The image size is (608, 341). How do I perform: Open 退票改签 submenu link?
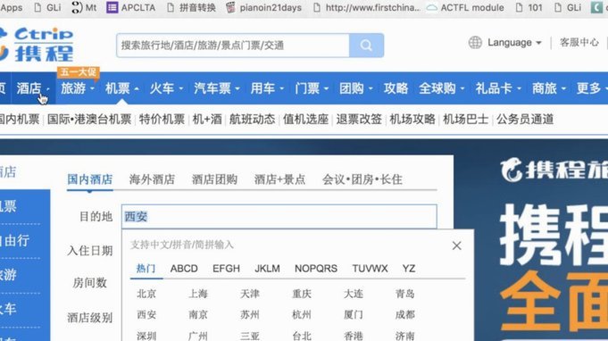point(359,120)
